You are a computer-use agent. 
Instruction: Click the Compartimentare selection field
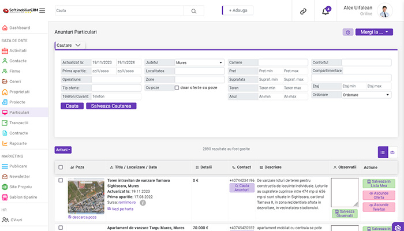point(351,77)
